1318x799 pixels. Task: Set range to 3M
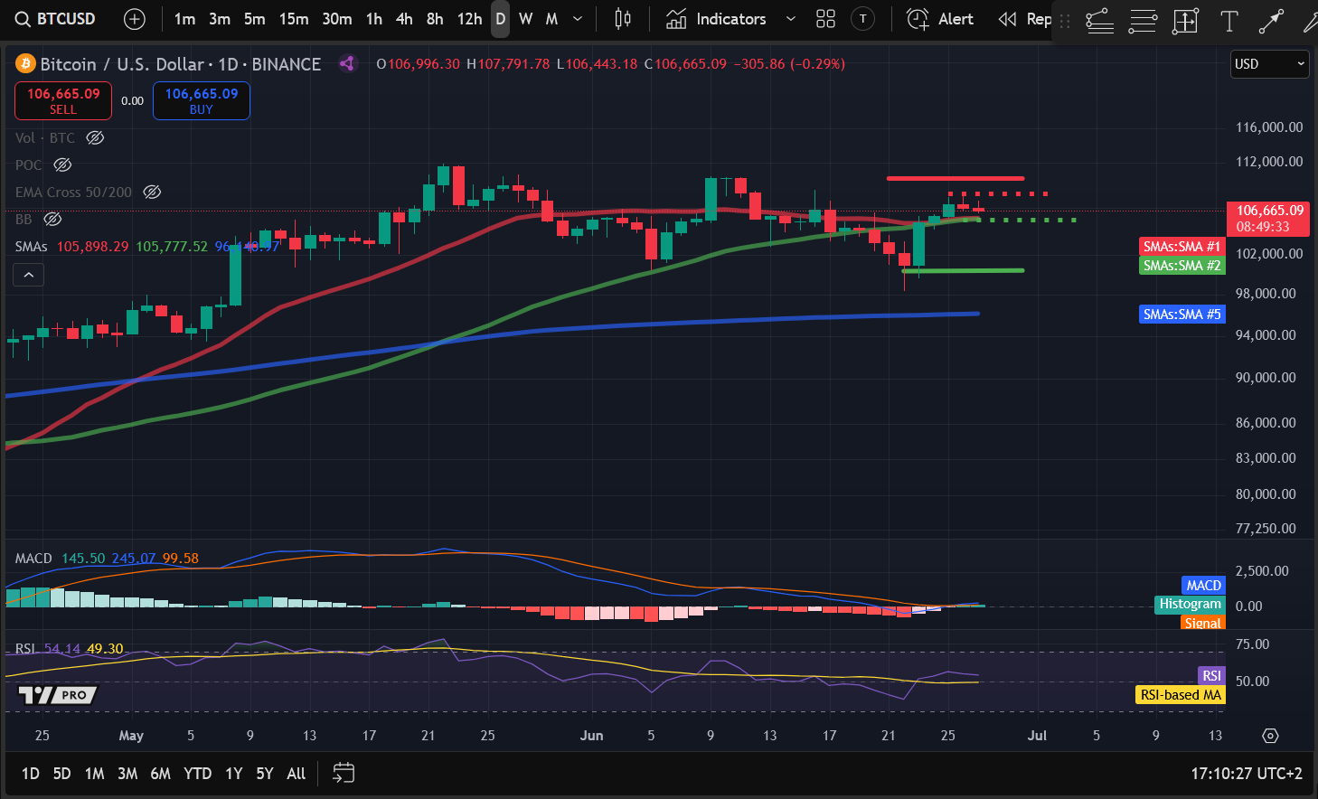point(127,774)
